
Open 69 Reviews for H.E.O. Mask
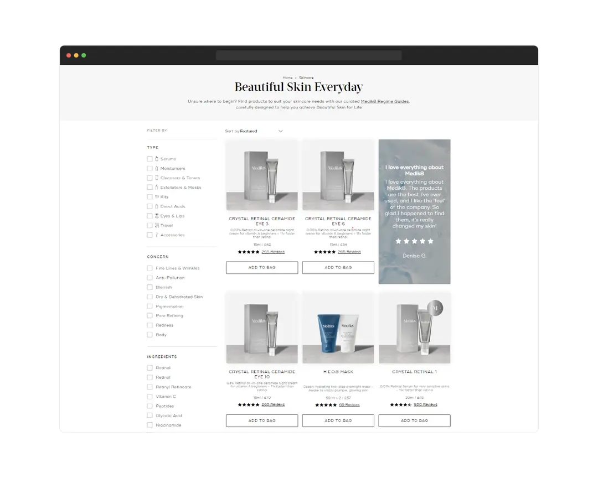pos(349,405)
